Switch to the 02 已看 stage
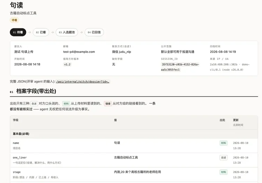Screen dimensions: 262x183 (41, 32)
